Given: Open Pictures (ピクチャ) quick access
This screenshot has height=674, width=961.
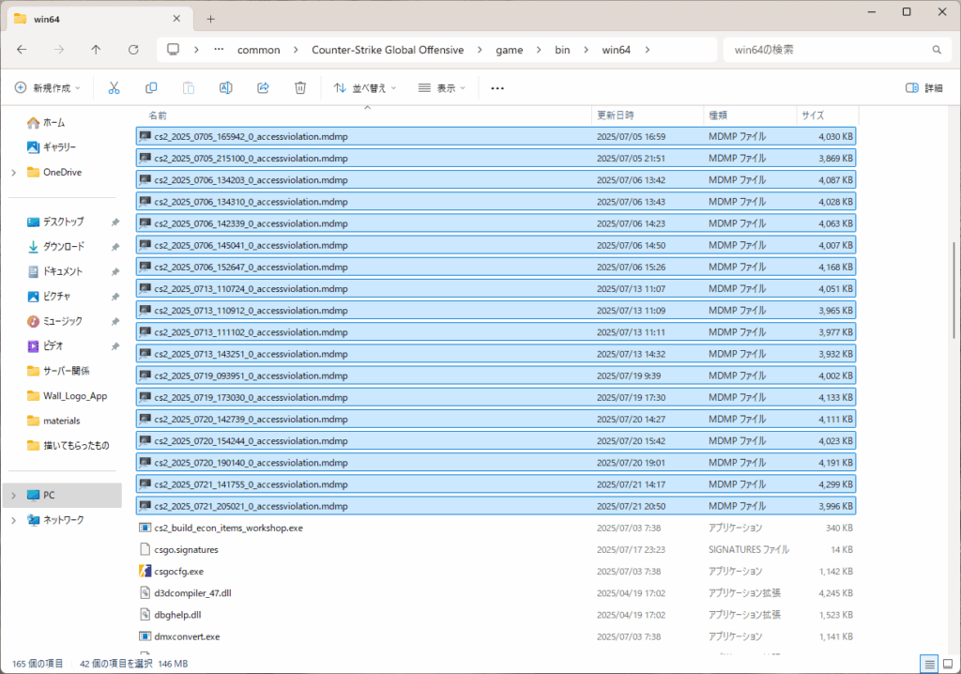Looking at the screenshot, I should pyautogui.click(x=49, y=297).
